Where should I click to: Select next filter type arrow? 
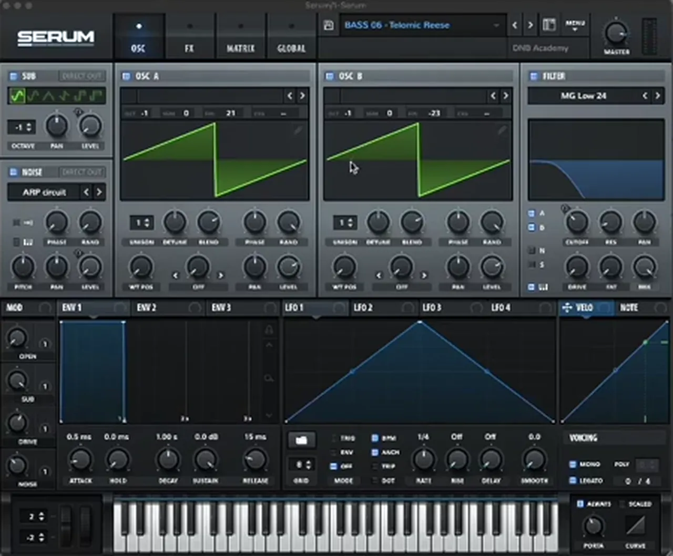pos(657,96)
